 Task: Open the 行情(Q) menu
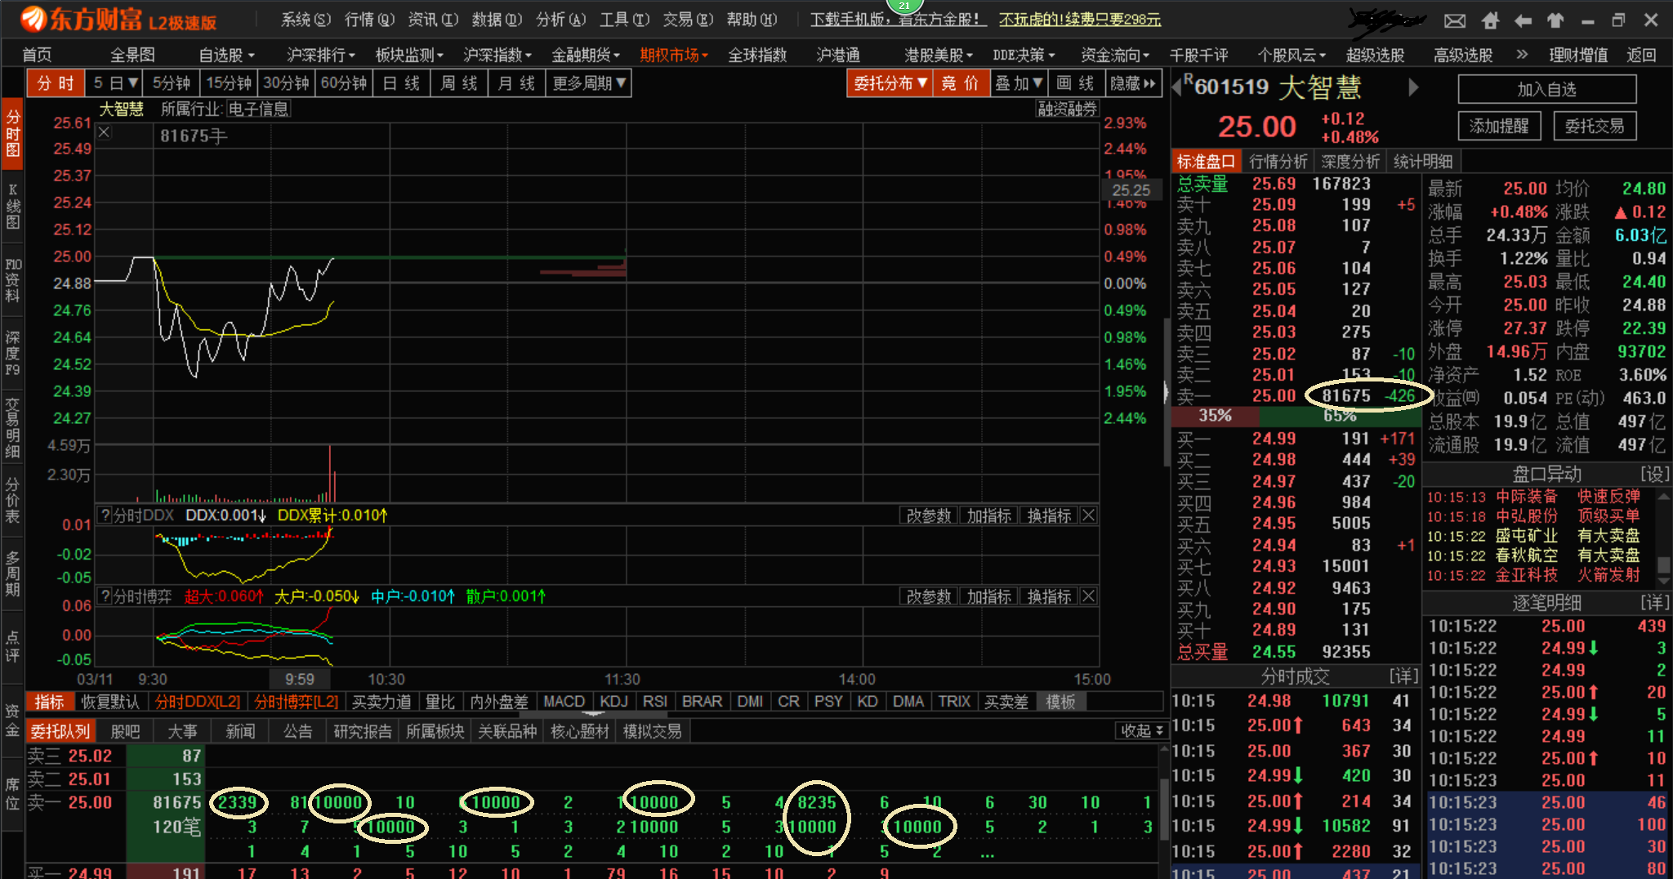pyautogui.click(x=369, y=20)
